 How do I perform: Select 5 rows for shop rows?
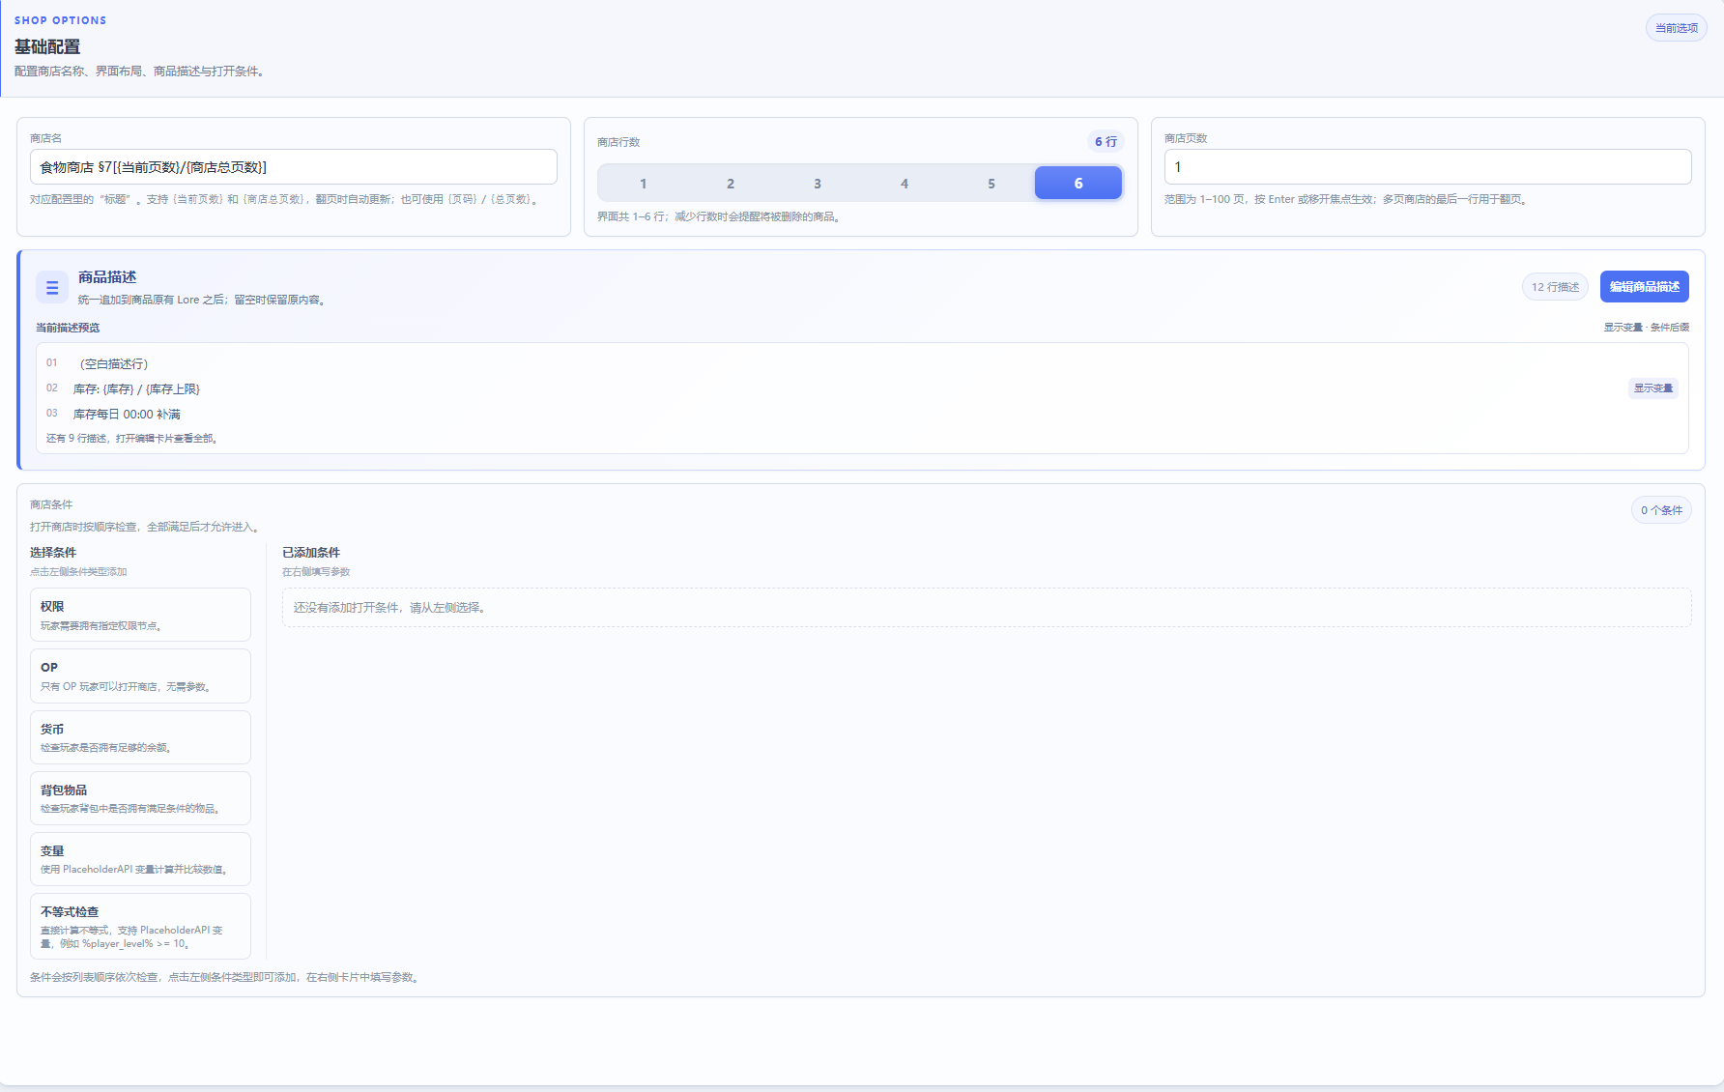pos(991,183)
